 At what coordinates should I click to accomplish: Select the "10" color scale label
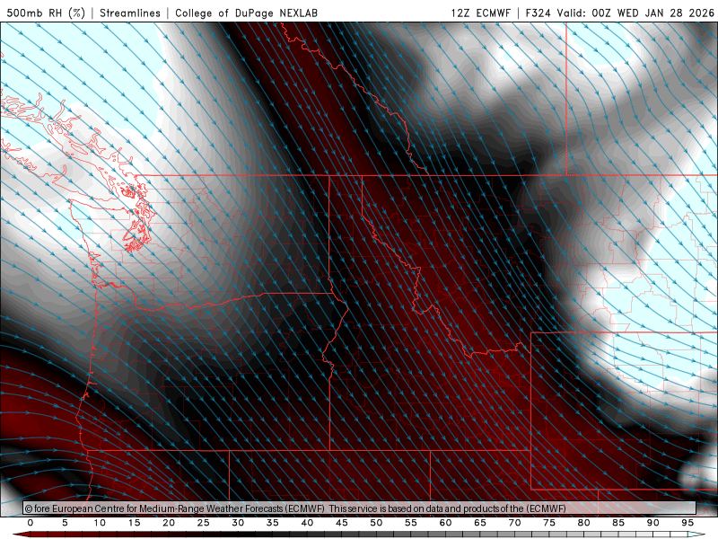pyautogui.click(x=100, y=523)
